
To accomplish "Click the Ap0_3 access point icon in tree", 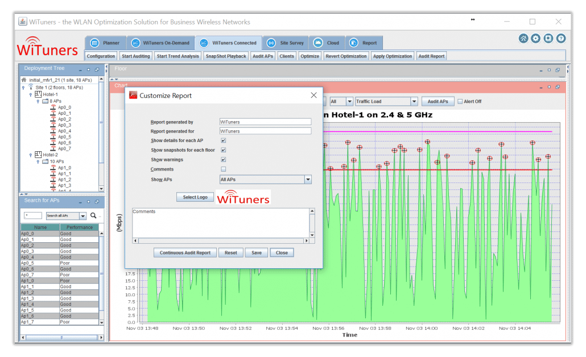I will point(53,125).
